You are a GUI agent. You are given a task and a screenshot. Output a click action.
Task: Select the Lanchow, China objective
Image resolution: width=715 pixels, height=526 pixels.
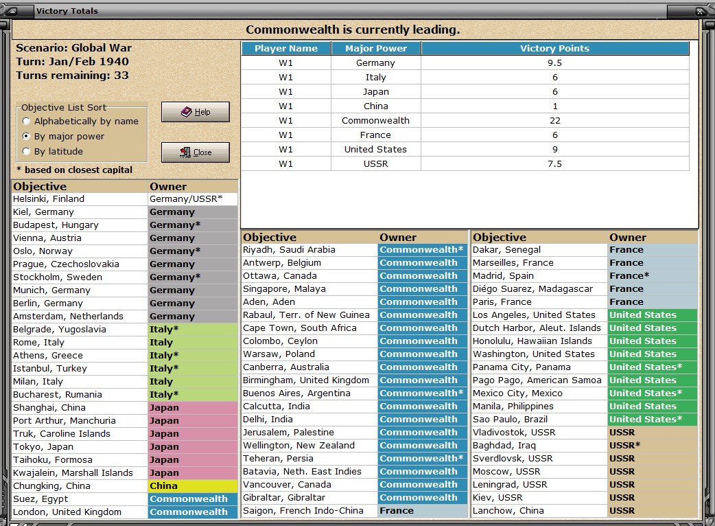click(x=539, y=510)
